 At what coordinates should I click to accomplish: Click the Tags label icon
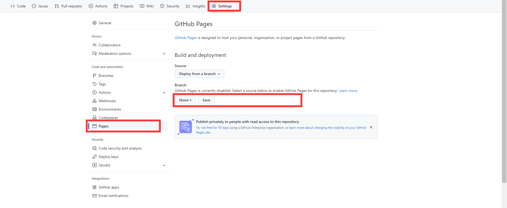[x=95, y=84]
